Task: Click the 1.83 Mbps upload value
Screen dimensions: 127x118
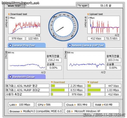Action: coord(113,90)
